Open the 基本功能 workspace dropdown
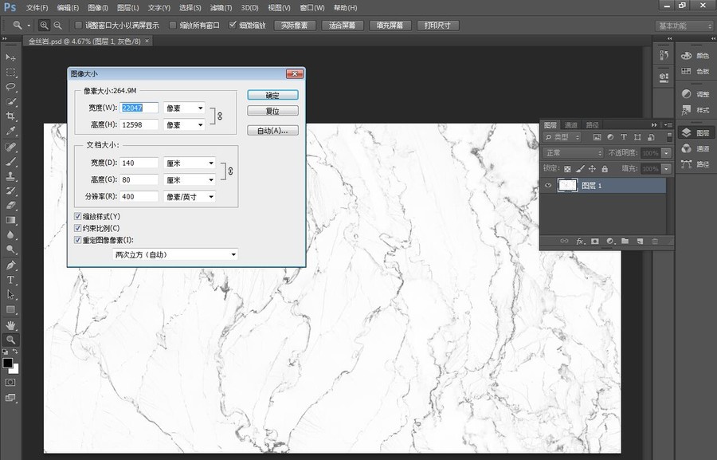The height and width of the screenshot is (460, 717). [684, 26]
